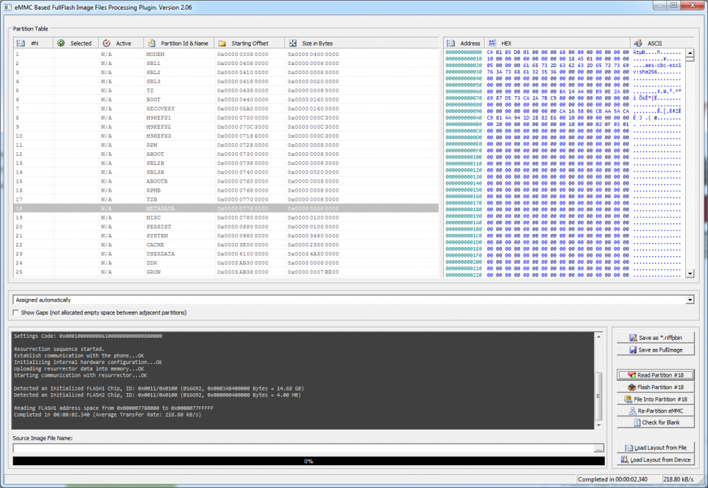Select the PERSIST partition row
The image size is (708, 488).
point(226,226)
